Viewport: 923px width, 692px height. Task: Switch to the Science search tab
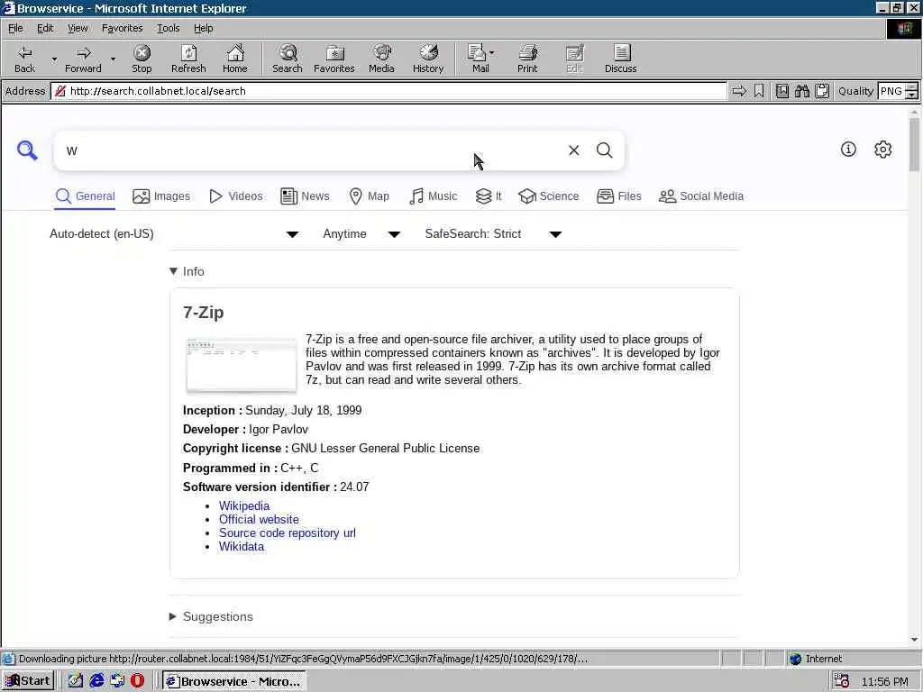click(x=549, y=196)
